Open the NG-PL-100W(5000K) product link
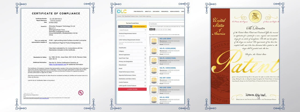The width and height of the screenshot is (300, 112). (x=168, y=68)
